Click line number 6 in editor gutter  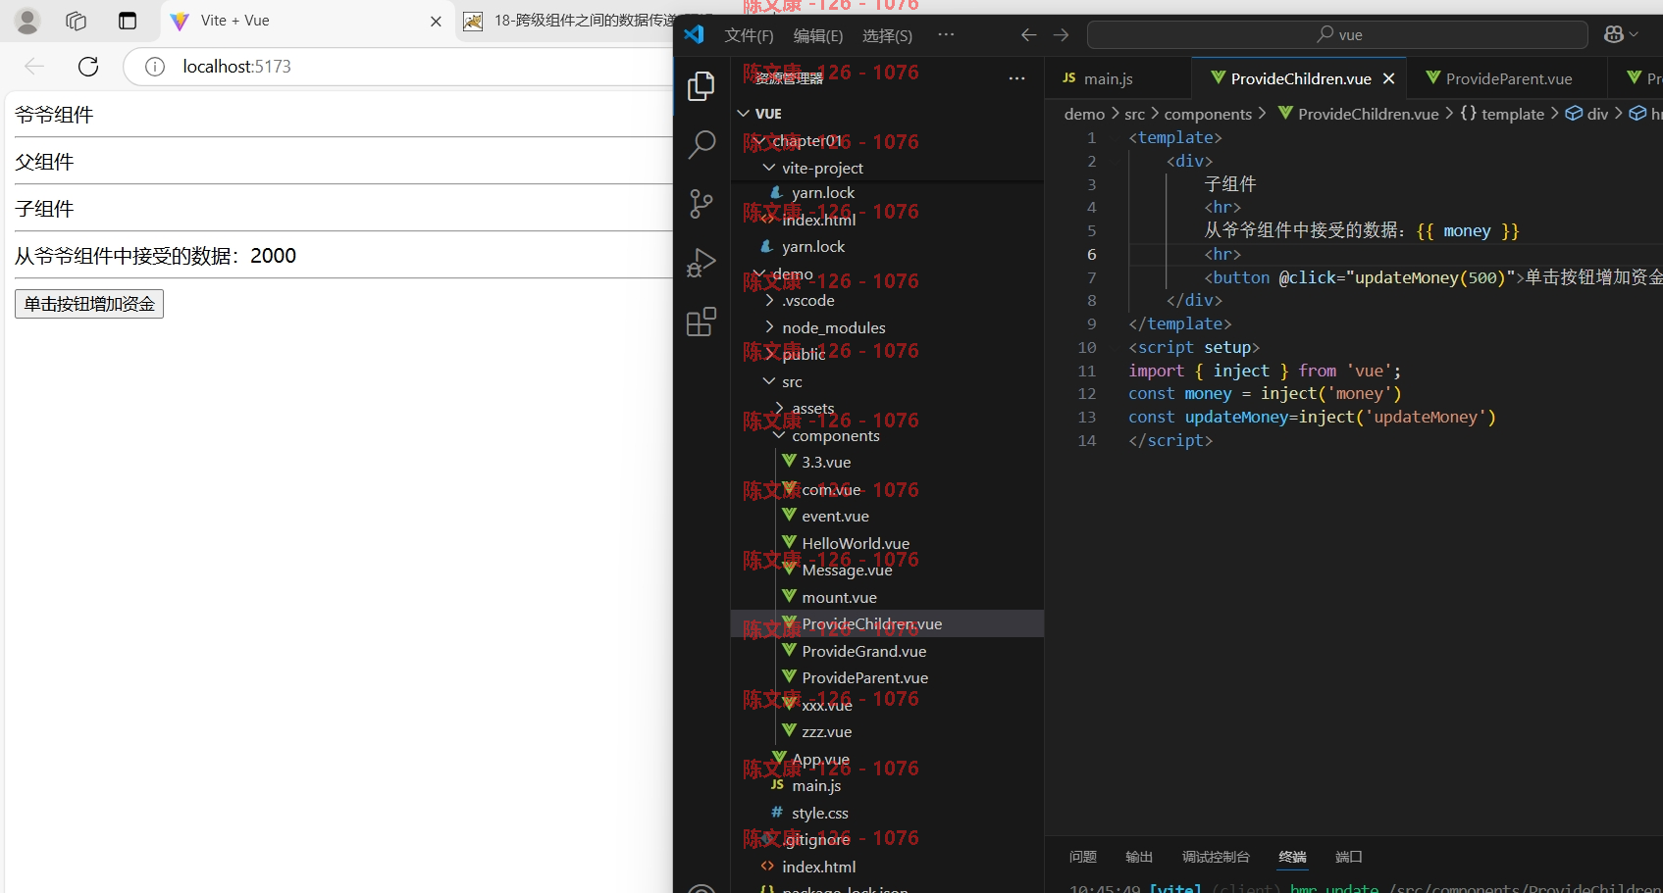[1091, 254]
